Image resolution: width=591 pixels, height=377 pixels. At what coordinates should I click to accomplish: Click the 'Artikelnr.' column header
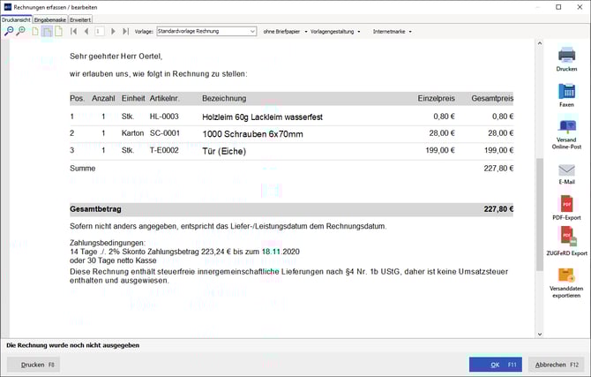(164, 99)
